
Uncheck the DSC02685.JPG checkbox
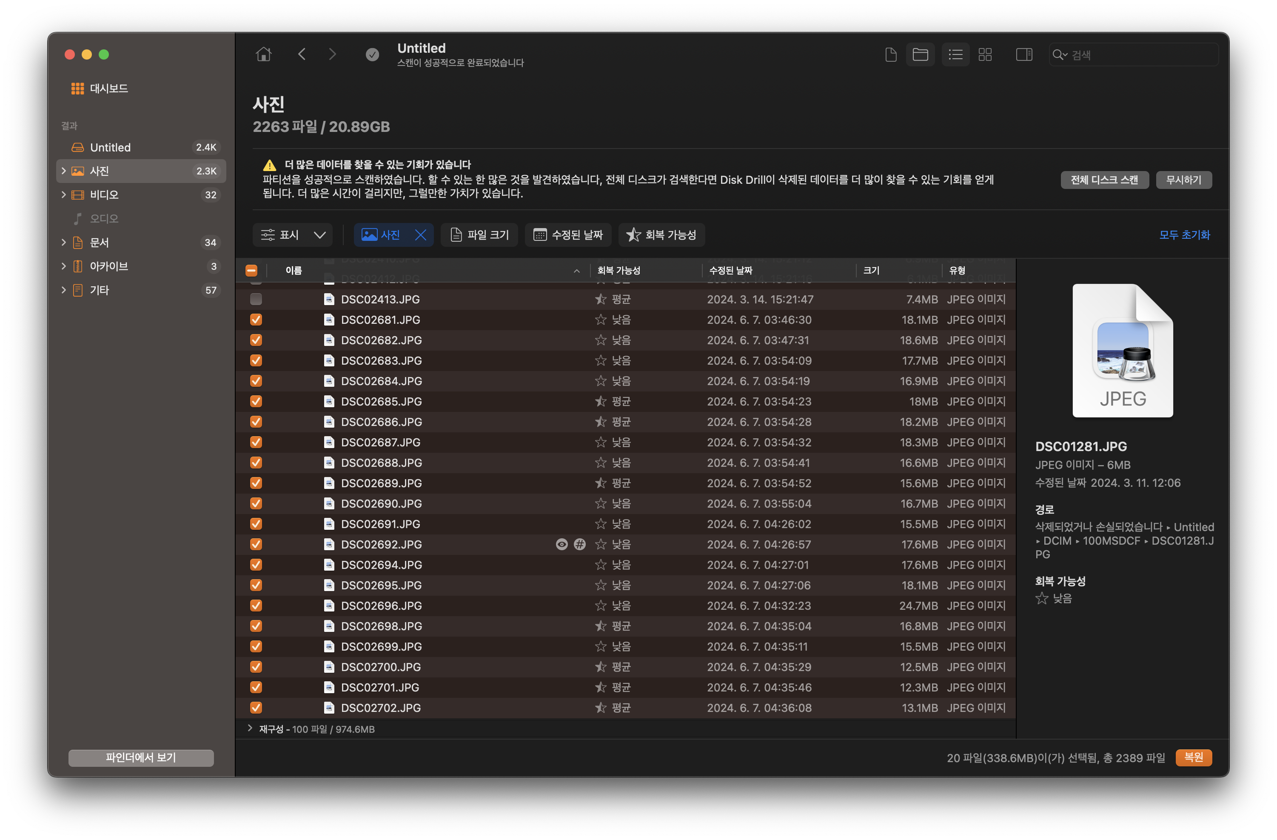point(256,401)
